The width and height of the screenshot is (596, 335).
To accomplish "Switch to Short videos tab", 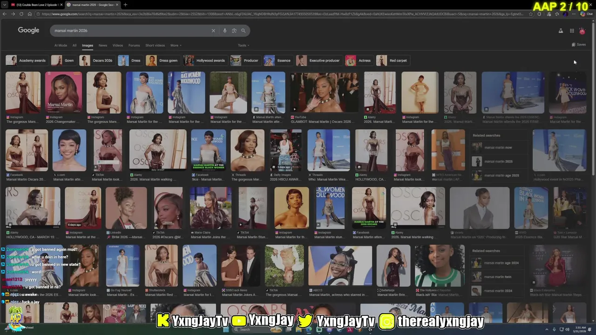I will (x=155, y=46).
